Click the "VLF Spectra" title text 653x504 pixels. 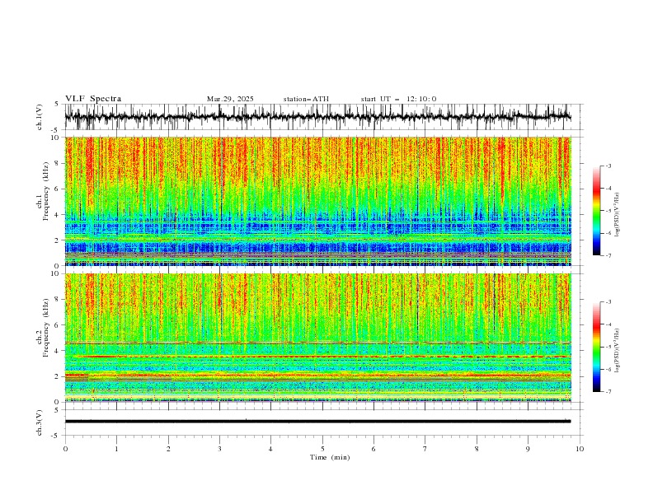pyautogui.click(x=93, y=99)
